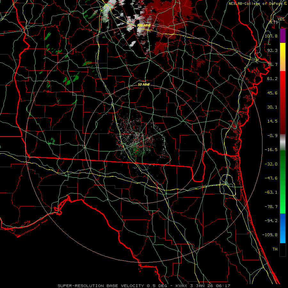
Task: Click the -16.5 velocity scale value
Action: point(271,150)
